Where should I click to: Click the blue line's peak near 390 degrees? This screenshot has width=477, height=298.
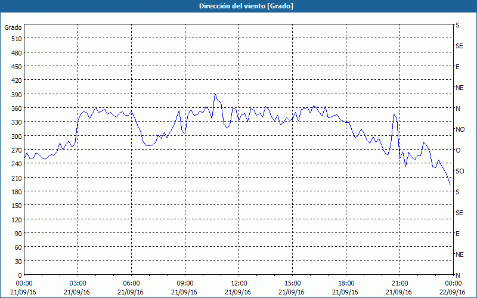click(x=215, y=94)
